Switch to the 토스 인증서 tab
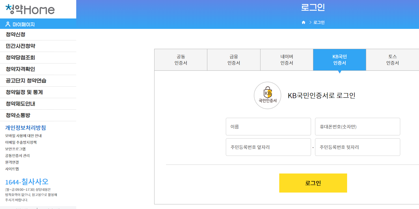Image resolution: width=419 pixels, height=209 pixels. [392, 60]
